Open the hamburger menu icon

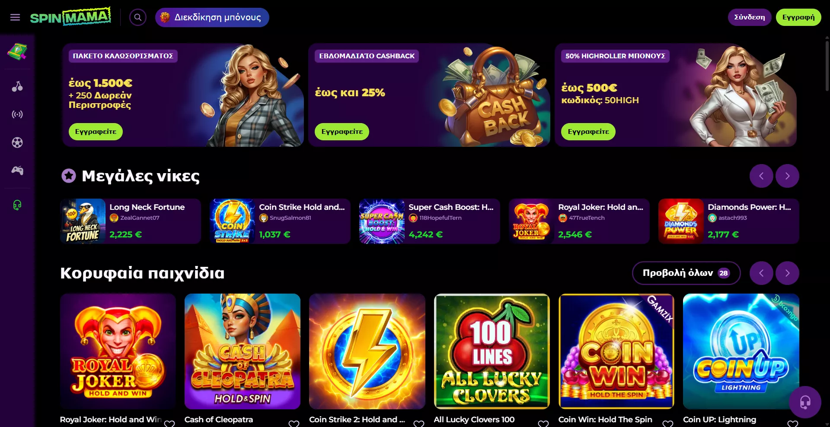[x=15, y=17]
